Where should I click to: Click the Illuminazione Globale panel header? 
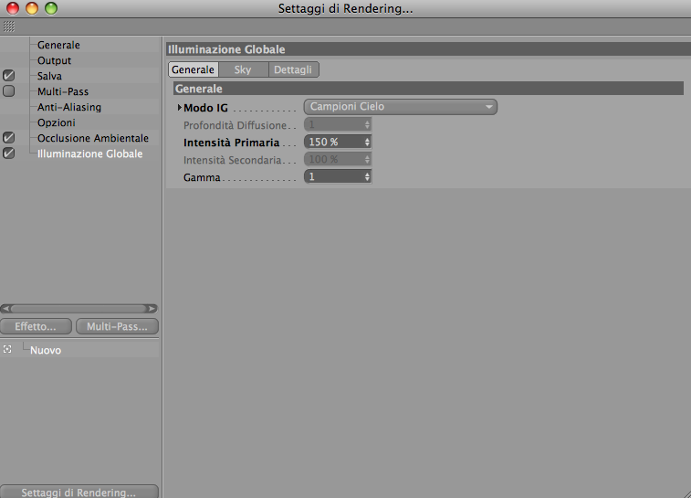click(x=428, y=49)
